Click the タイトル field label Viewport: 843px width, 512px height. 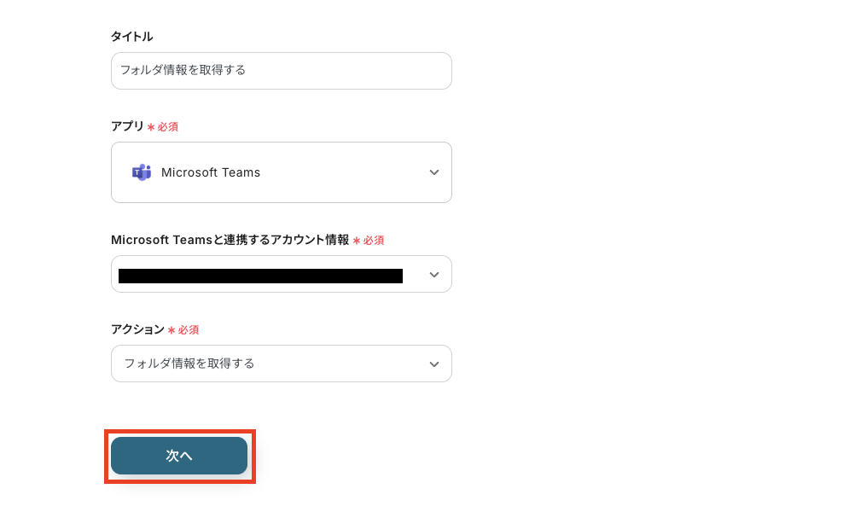tap(131, 37)
